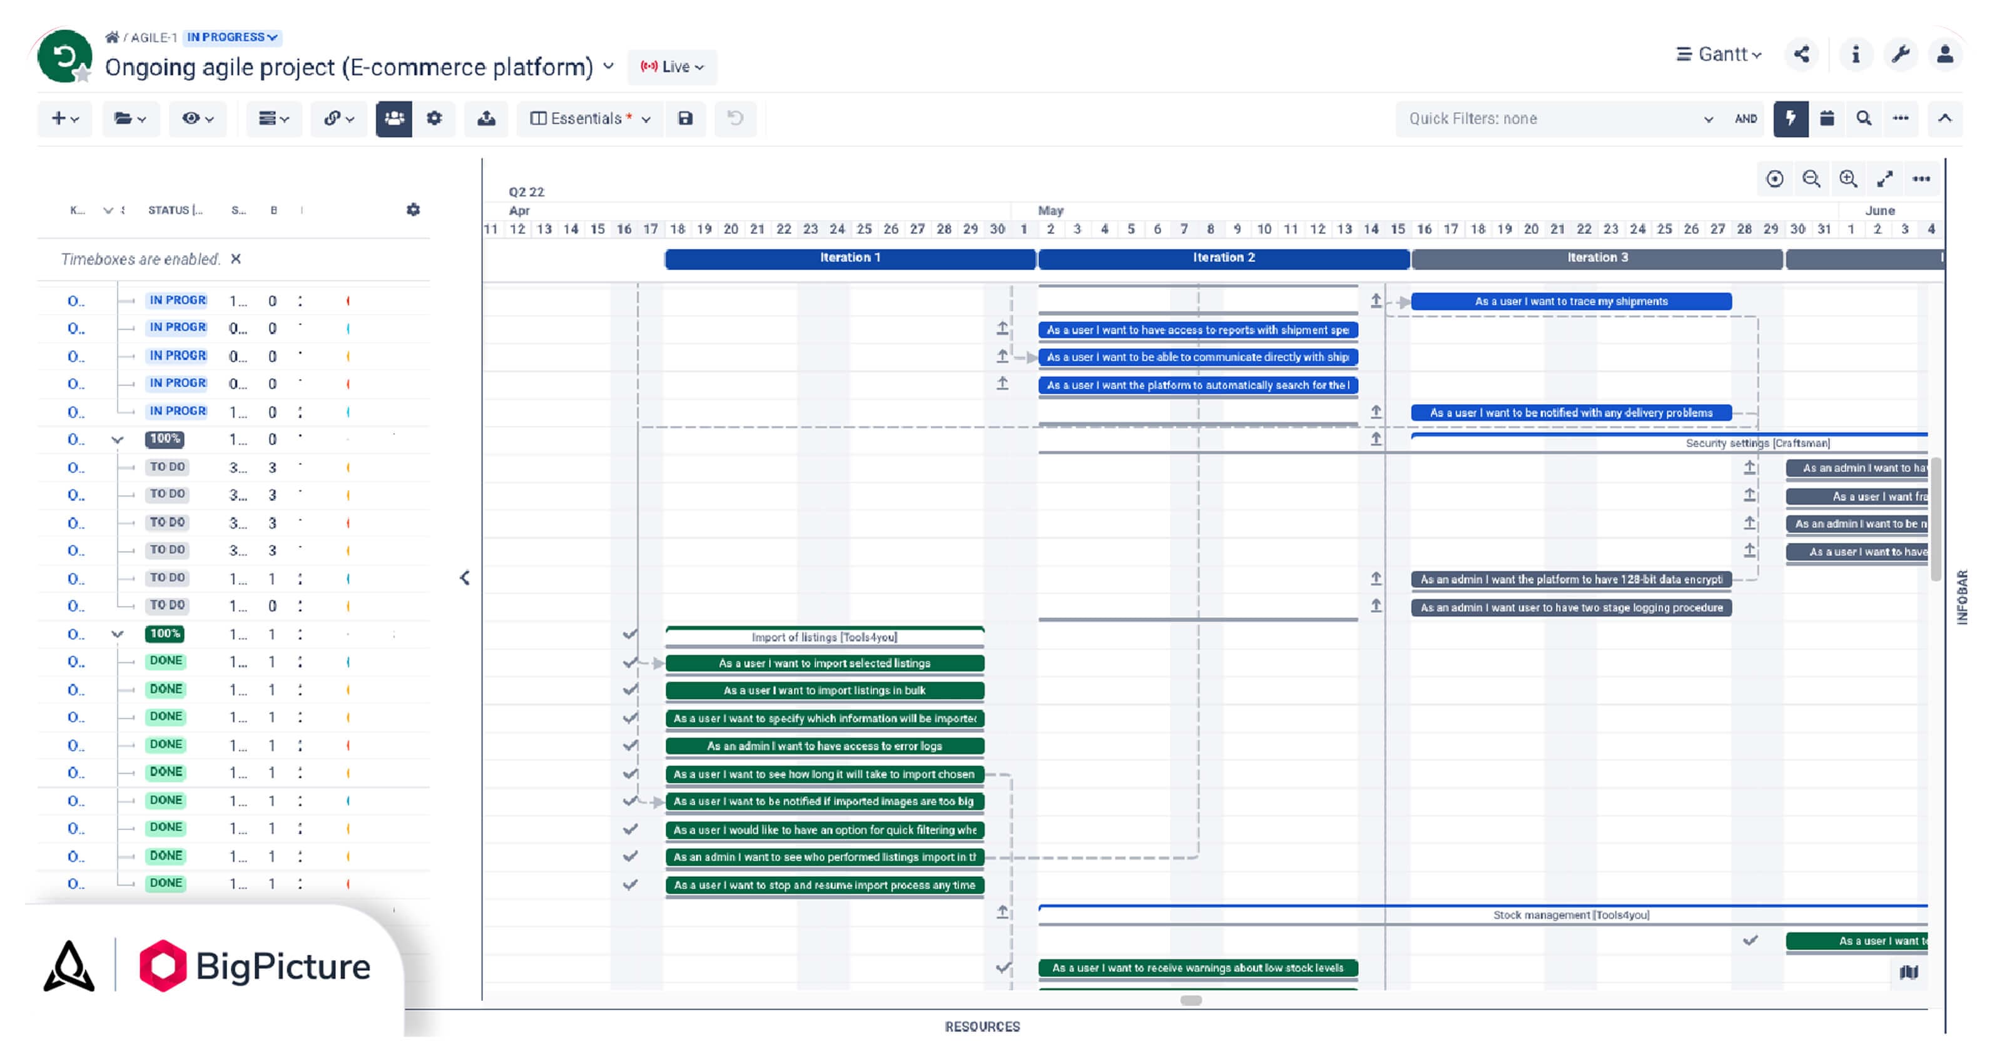Zoom in the Gantt timeline
Image resolution: width=2002 pixels, height=1062 pixels.
[1848, 179]
